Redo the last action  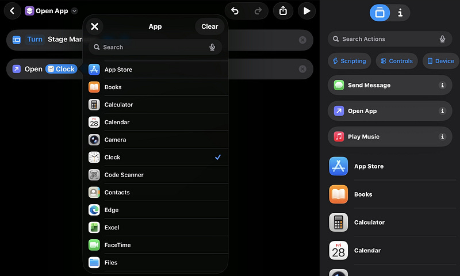click(258, 11)
